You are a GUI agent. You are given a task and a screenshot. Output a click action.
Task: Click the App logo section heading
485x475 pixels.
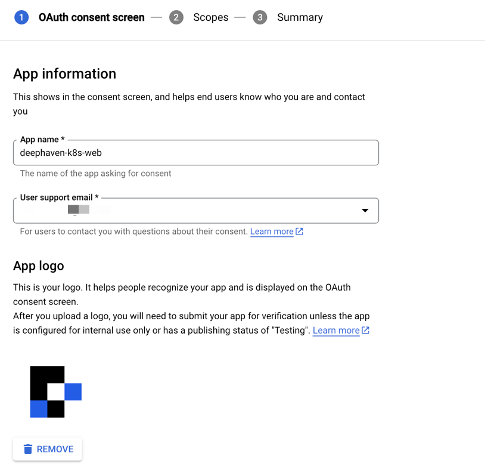(38, 266)
